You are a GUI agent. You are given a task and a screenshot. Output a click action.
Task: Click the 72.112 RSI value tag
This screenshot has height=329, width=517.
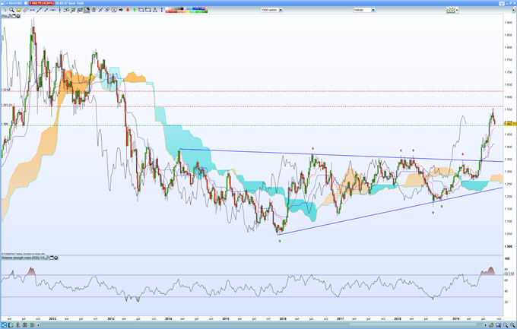click(x=509, y=274)
